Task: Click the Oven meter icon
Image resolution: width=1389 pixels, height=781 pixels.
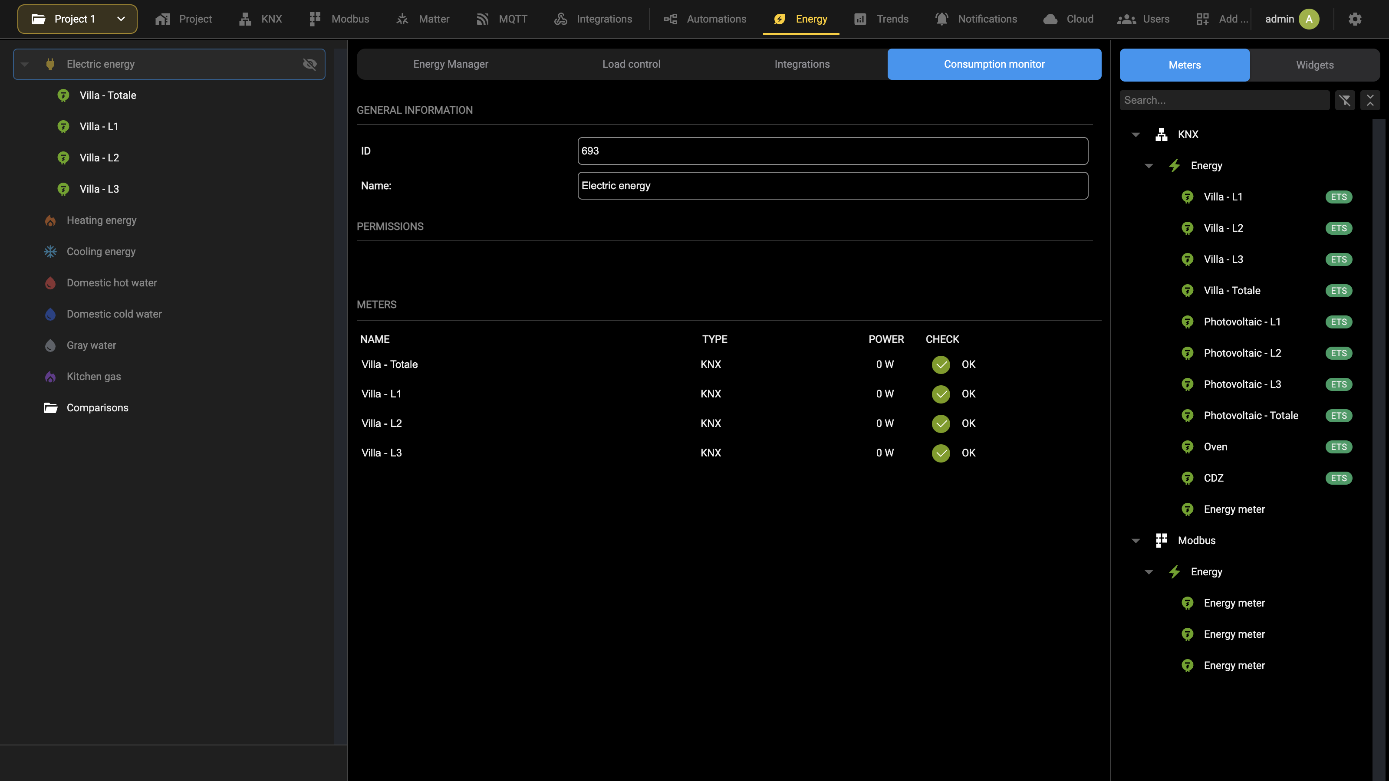Action: (x=1187, y=447)
